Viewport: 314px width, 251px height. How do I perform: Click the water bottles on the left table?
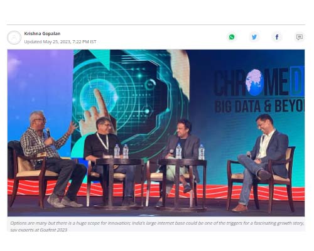121,151
